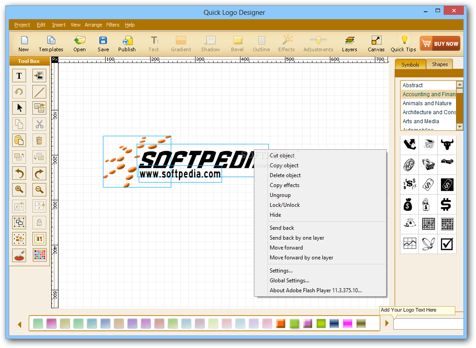Click the padlock lock icon
The image size is (476, 348).
point(40,222)
